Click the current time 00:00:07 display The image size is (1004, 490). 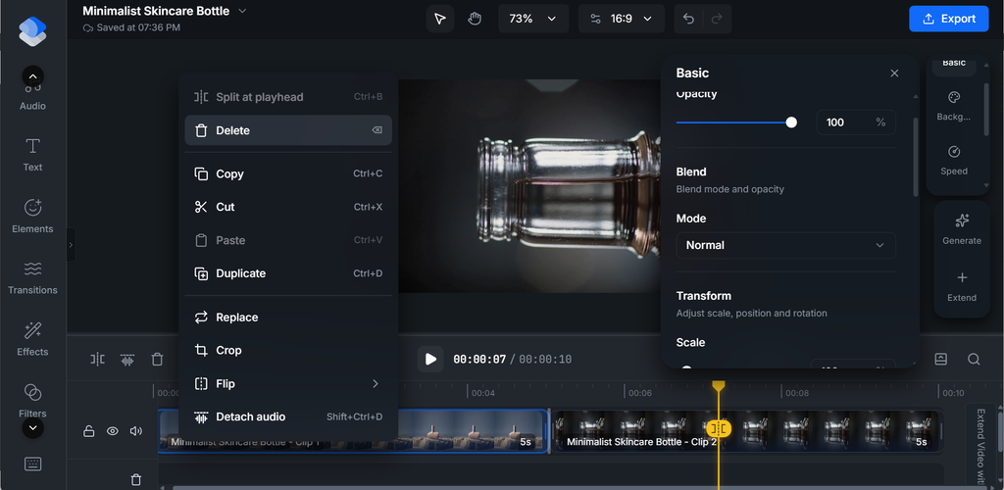point(479,360)
